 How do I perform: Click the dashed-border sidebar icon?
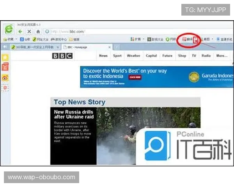[x=5, y=88]
